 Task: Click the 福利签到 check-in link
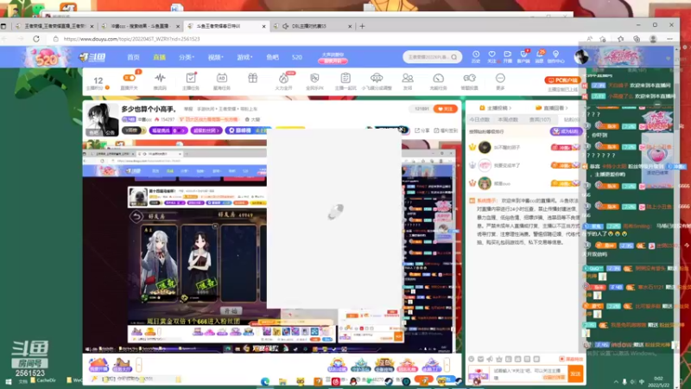[x=446, y=131]
